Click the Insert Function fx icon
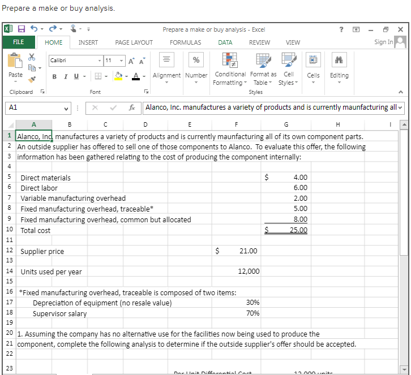 coord(132,107)
